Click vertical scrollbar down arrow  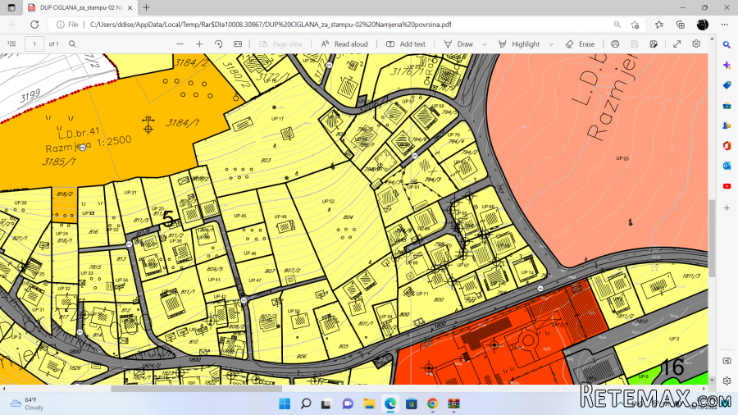(712, 381)
